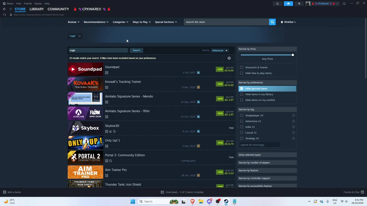Open the Games menu
This screenshot has width=367, height=206.
(38, 3)
